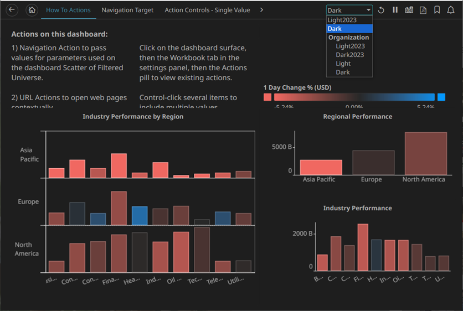Take a snapshot with the camera icon
The height and width of the screenshot is (311, 463).
click(409, 10)
